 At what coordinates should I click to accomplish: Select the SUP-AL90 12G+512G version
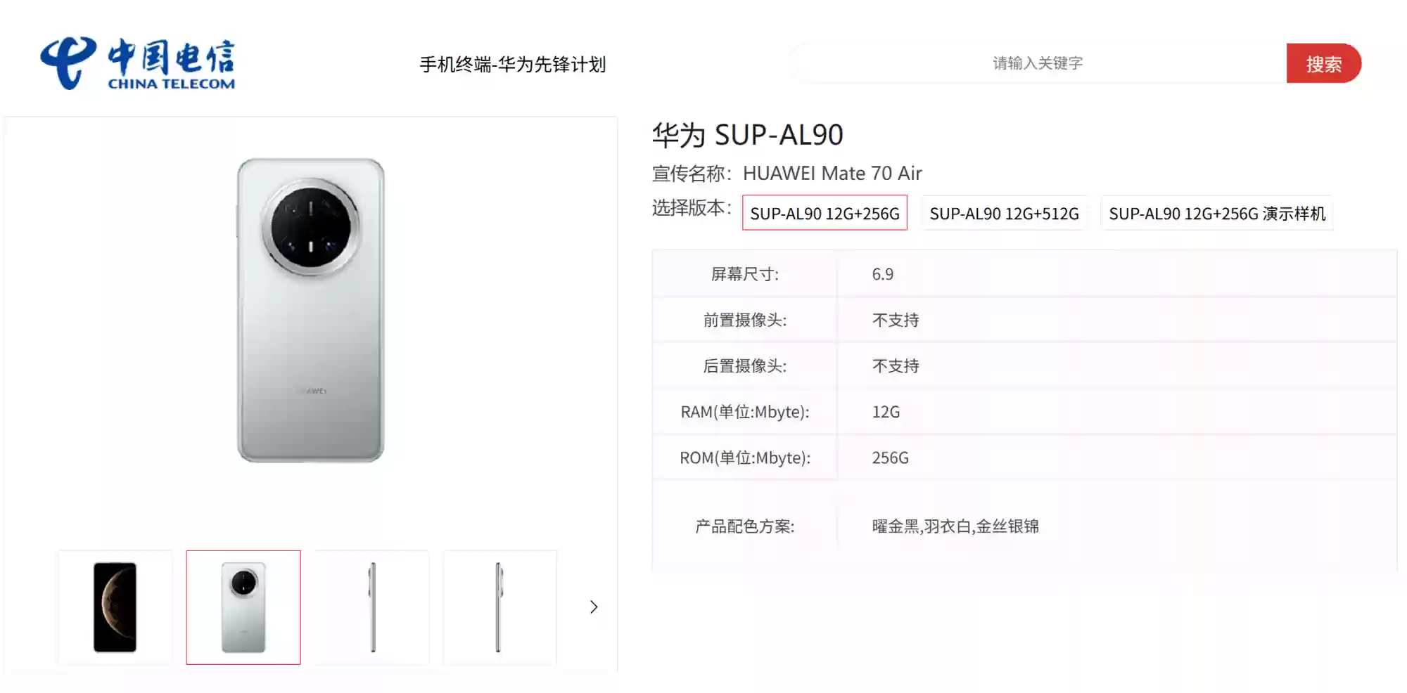pos(1004,214)
